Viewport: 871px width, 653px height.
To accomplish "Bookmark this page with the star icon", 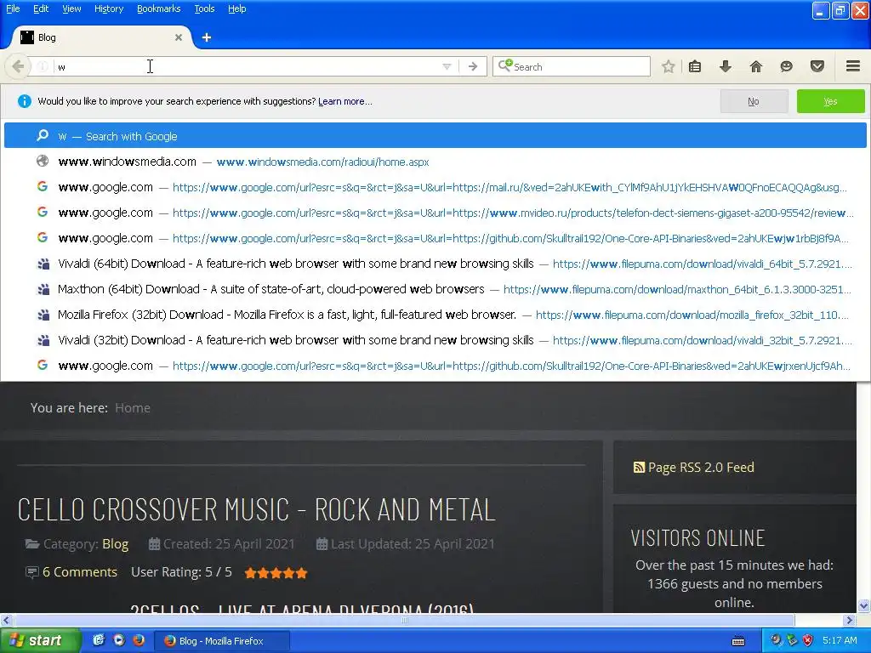I will (x=669, y=66).
